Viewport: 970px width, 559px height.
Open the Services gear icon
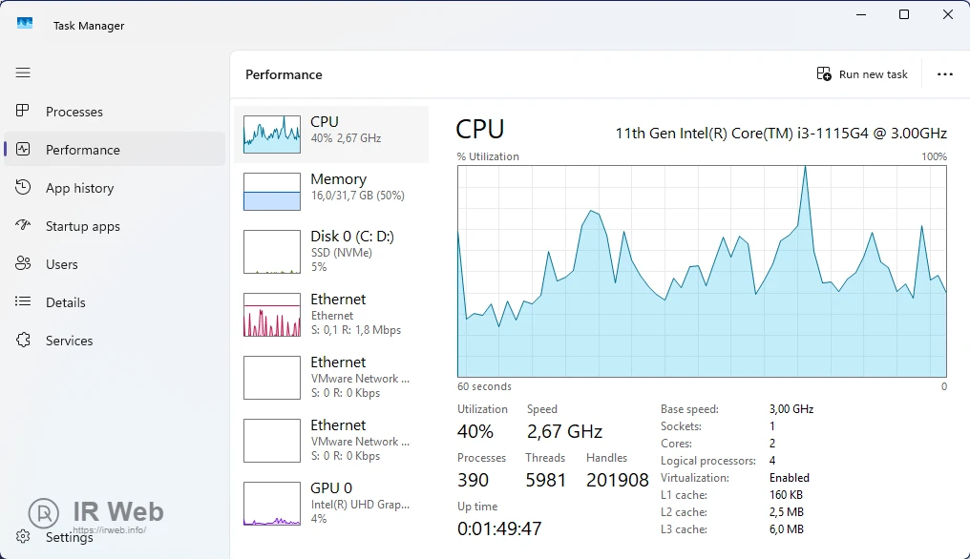point(24,341)
